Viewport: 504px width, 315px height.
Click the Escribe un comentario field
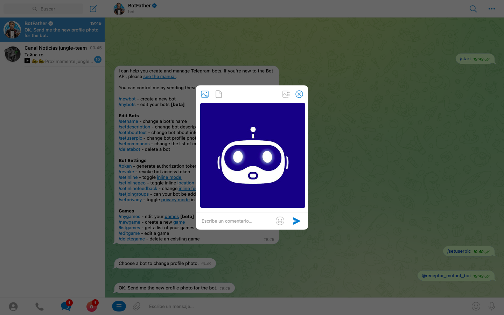tap(236, 221)
